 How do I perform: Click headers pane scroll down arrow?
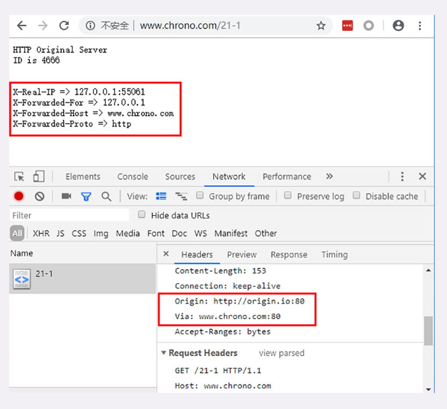point(428,390)
